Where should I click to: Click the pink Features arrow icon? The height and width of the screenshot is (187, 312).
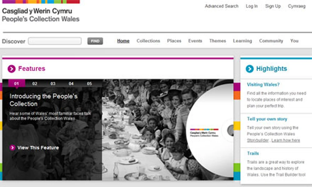(12, 69)
